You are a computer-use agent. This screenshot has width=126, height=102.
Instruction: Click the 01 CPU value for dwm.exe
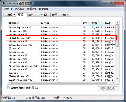(84, 73)
